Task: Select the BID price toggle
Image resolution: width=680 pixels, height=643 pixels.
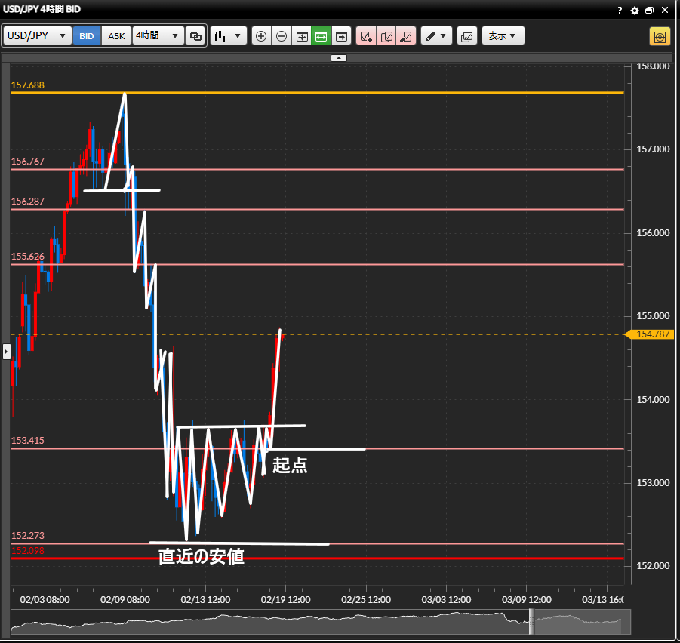Action: point(87,36)
